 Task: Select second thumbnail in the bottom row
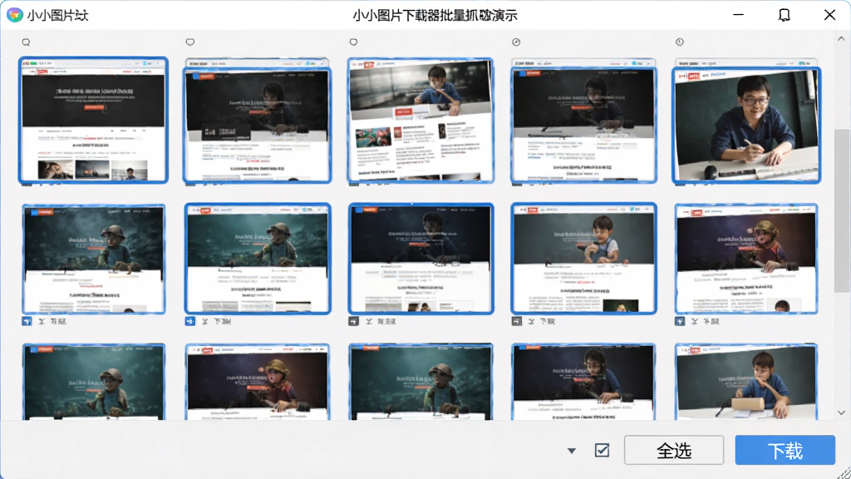coord(258,382)
